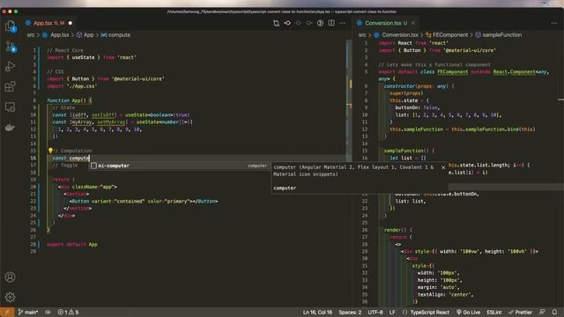The image size is (564, 317).
Task: Select the mi-computer suggestion
Action: pyautogui.click(x=179, y=166)
